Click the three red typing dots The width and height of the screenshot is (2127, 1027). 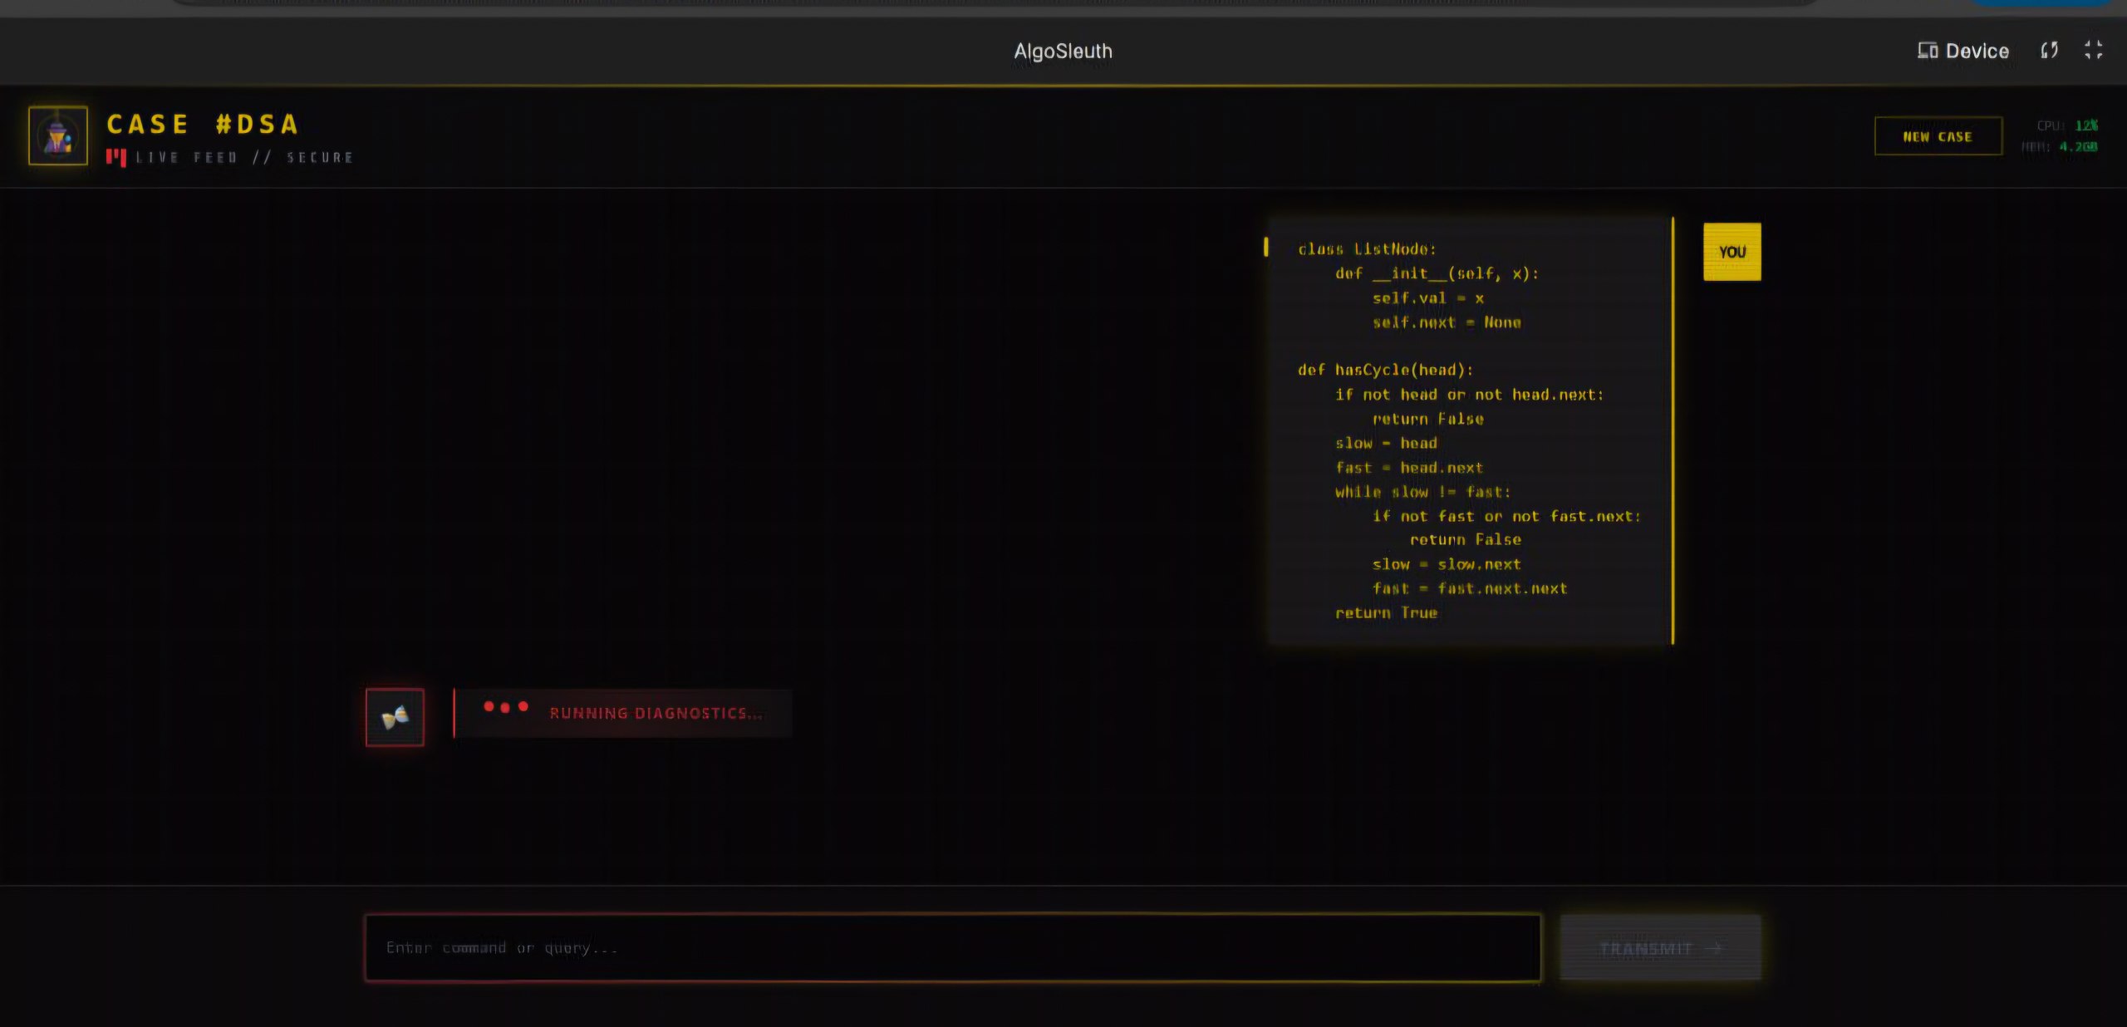coord(505,707)
